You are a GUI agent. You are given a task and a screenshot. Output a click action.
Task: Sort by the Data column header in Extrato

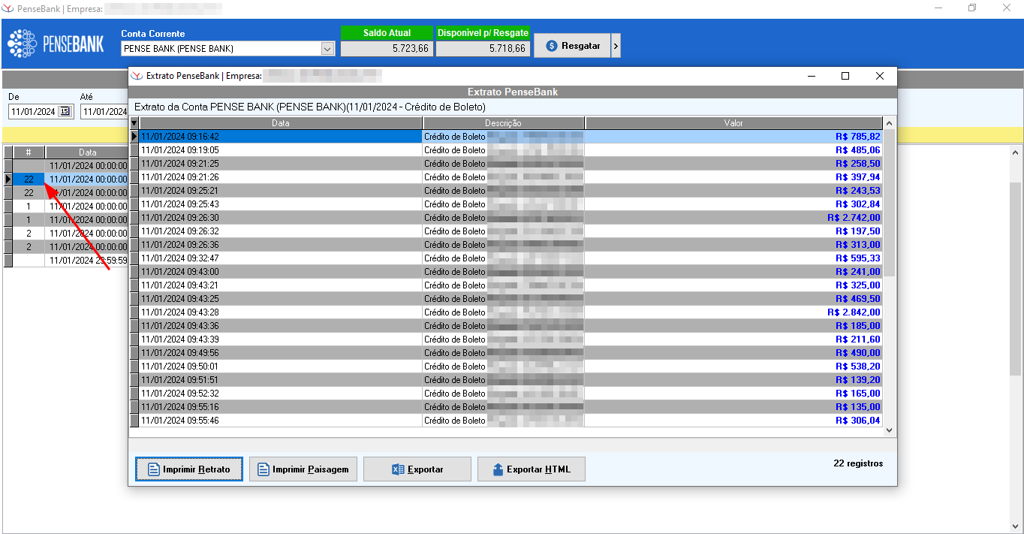pos(281,123)
